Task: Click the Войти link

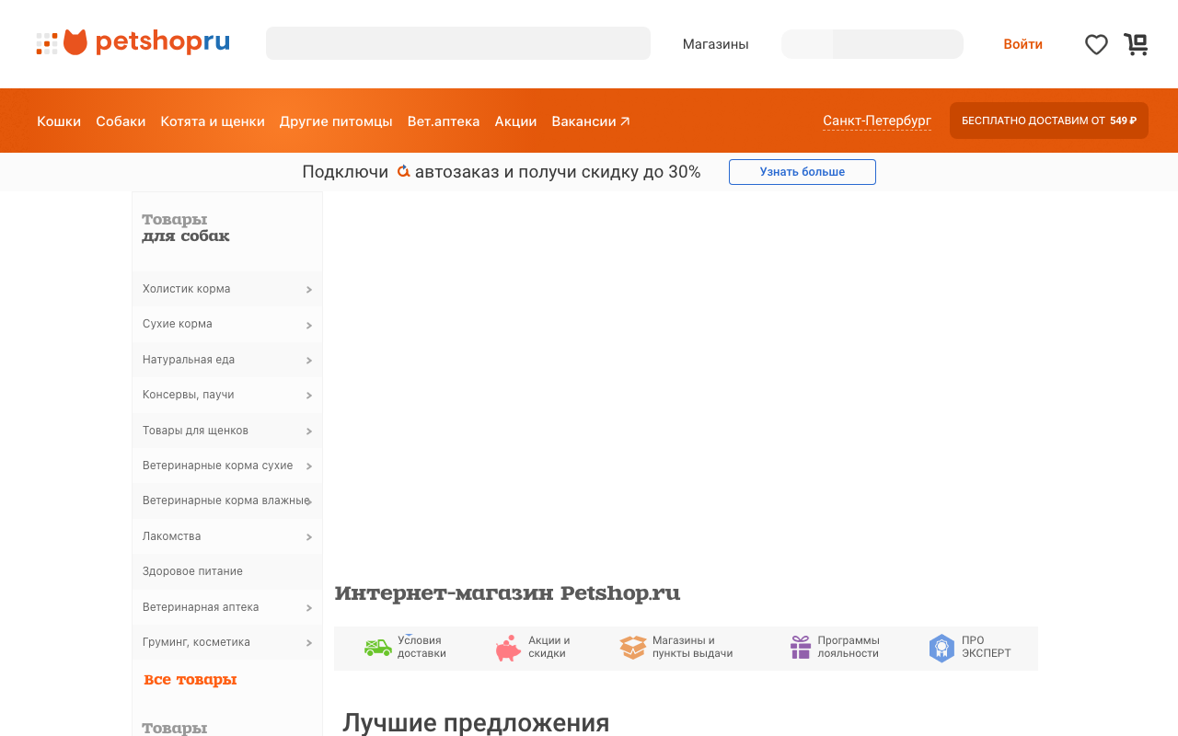Action: point(1022,44)
